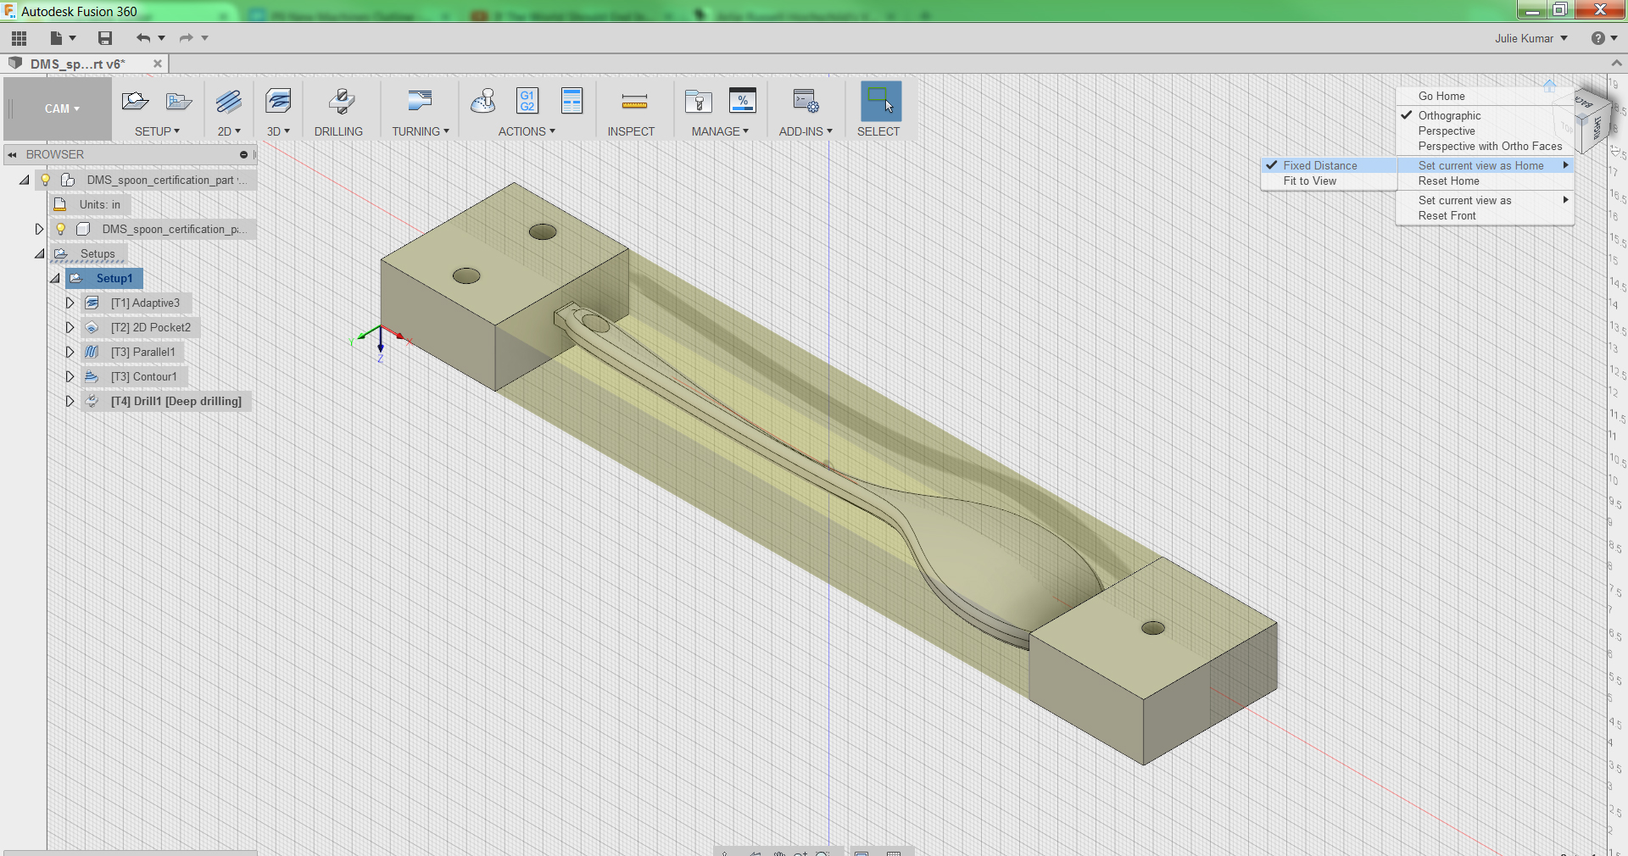Click the Contour1 operation icon
Screen dimensions: 1628x856
pos(92,377)
